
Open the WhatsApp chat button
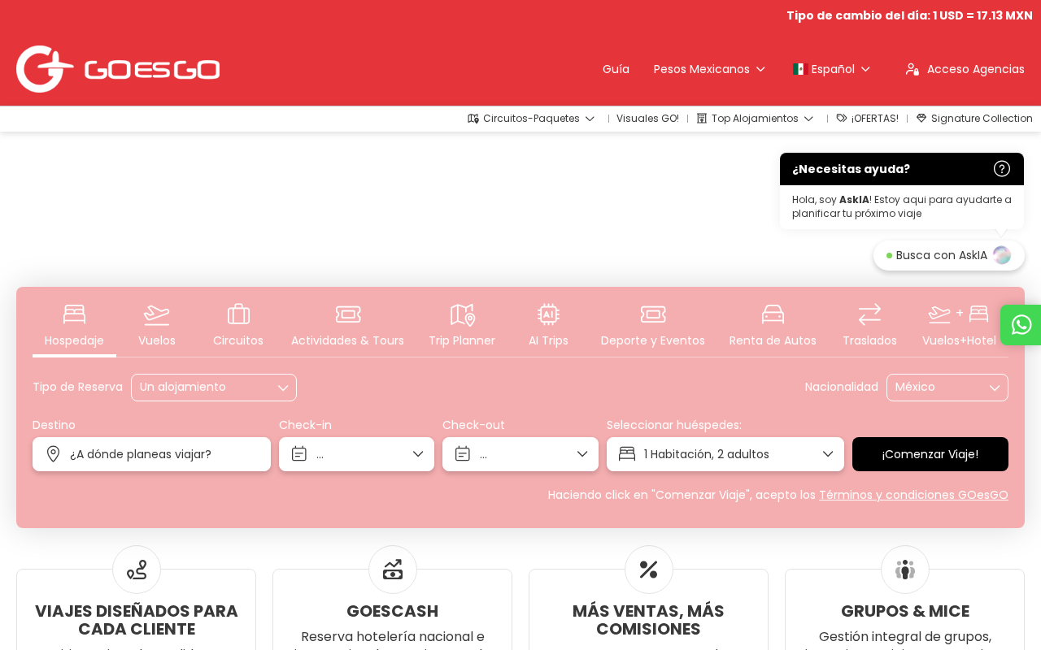pos(1021,325)
